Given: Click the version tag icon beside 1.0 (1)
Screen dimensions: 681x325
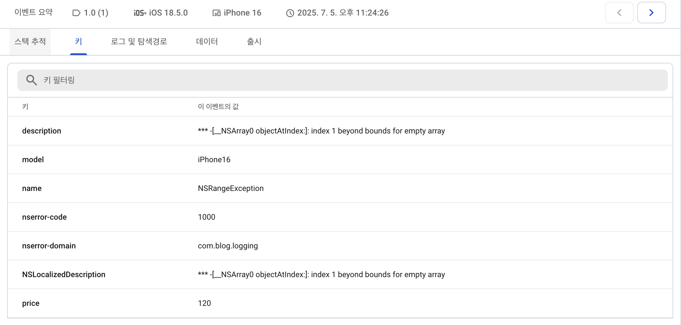Looking at the screenshot, I should [x=76, y=13].
